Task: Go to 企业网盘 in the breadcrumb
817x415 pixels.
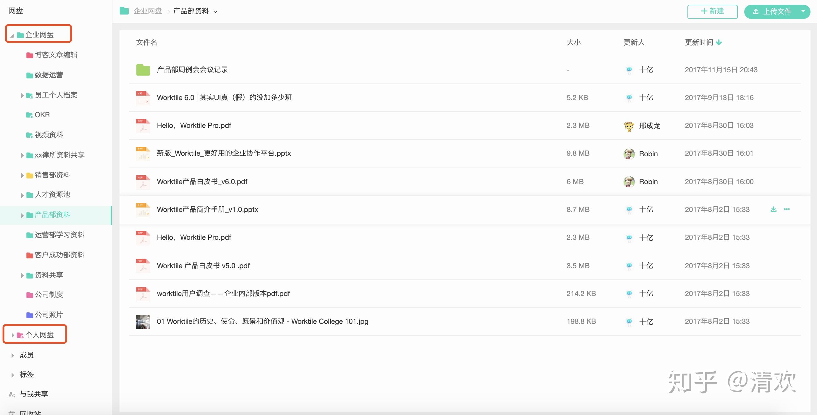Action: pyautogui.click(x=148, y=11)
